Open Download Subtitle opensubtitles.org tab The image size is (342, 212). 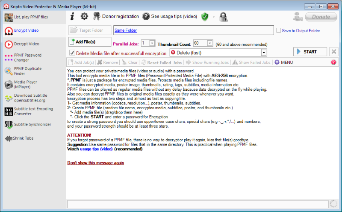[x=34, y=98]
